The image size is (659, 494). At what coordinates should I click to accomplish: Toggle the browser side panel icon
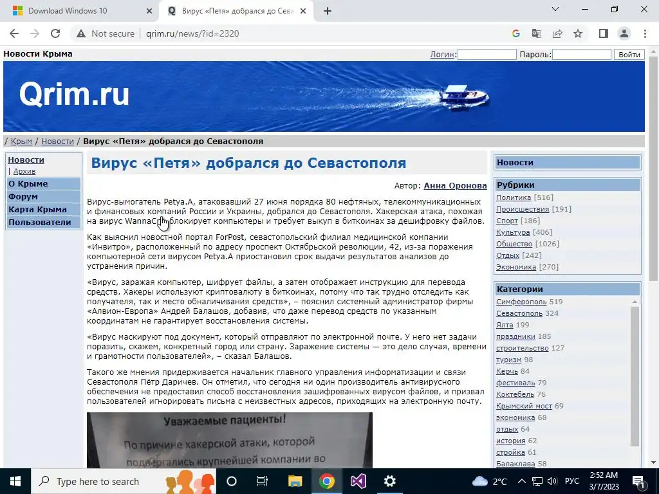click(x=604, y=33)
